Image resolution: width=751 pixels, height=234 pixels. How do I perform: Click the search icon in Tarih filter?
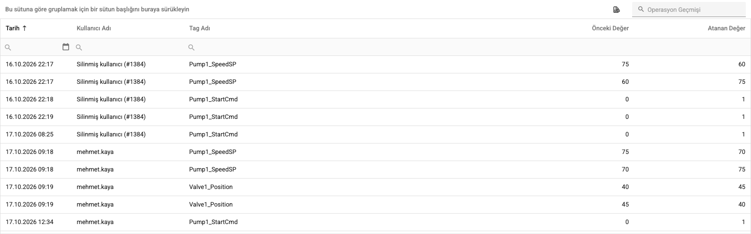(8, 47)
